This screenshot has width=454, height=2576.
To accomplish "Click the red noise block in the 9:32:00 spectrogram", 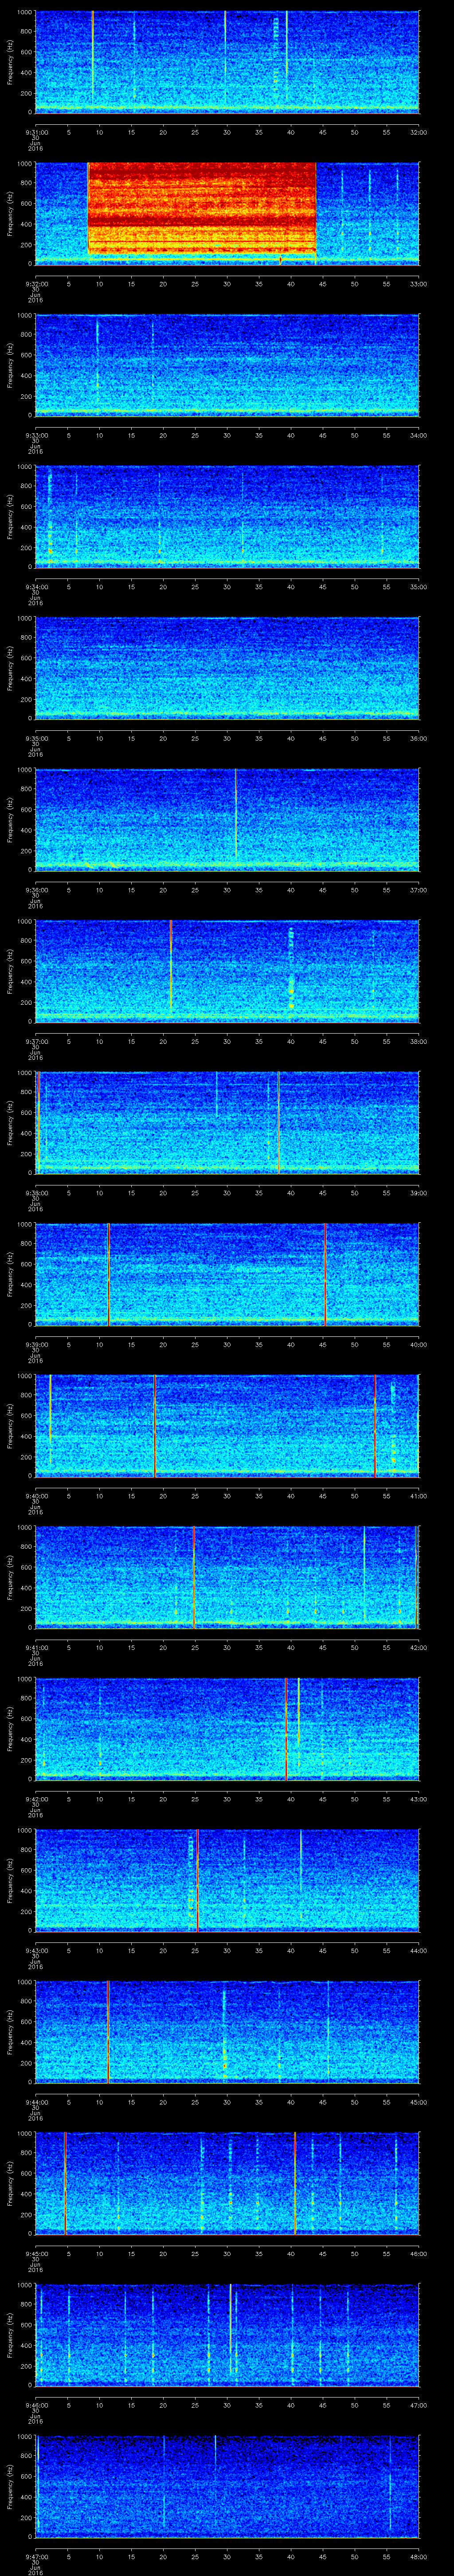I will click(x=202, y=207).
